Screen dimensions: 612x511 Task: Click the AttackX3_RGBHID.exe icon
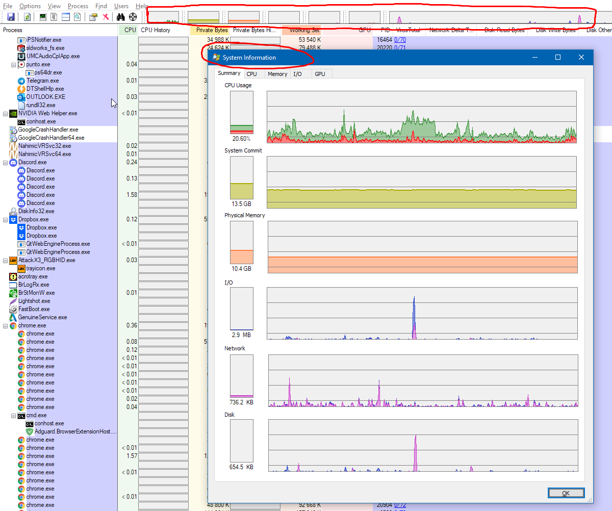pyautogui.click(x=13, y=260)
